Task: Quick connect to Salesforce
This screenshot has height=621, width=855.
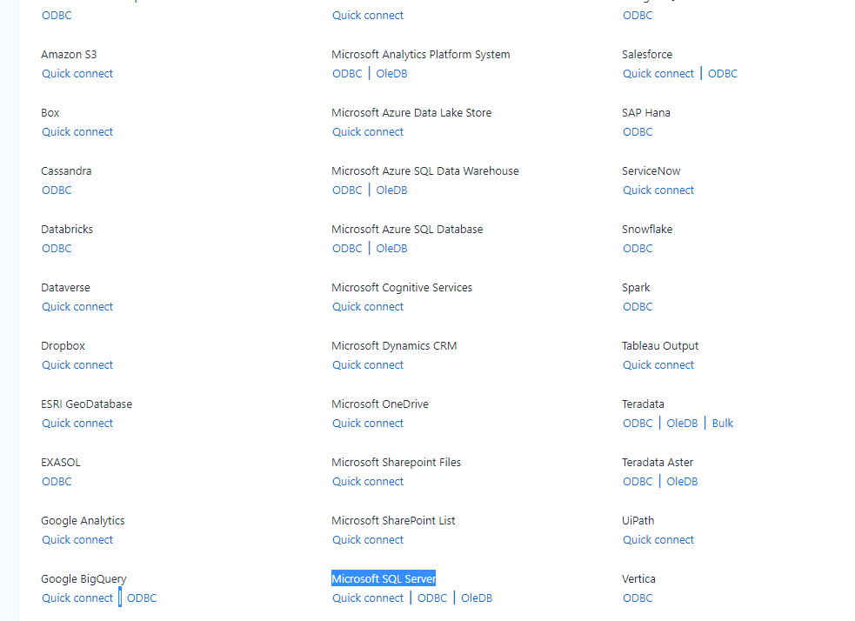Action: click(658, 73)
